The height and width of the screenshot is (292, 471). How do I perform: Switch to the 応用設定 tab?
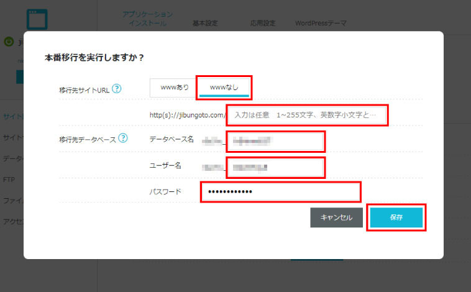[263, 24]
